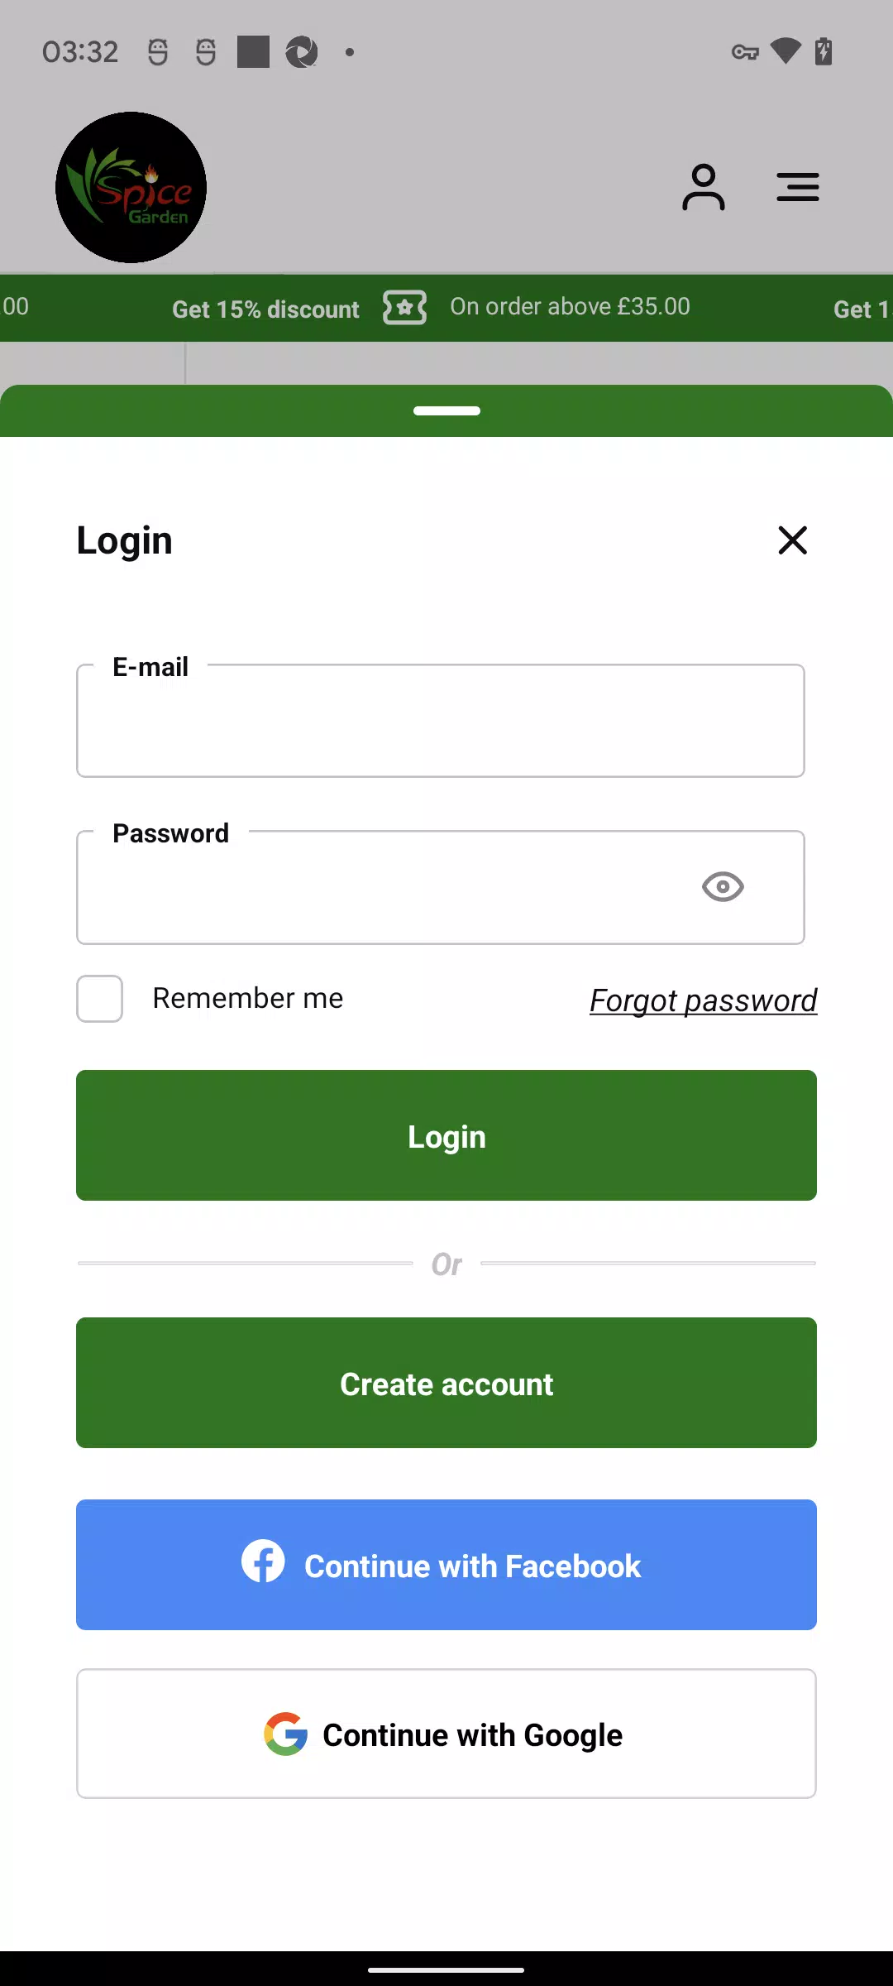
Task: Open the Forgot password link
Action: [704, 1000]
